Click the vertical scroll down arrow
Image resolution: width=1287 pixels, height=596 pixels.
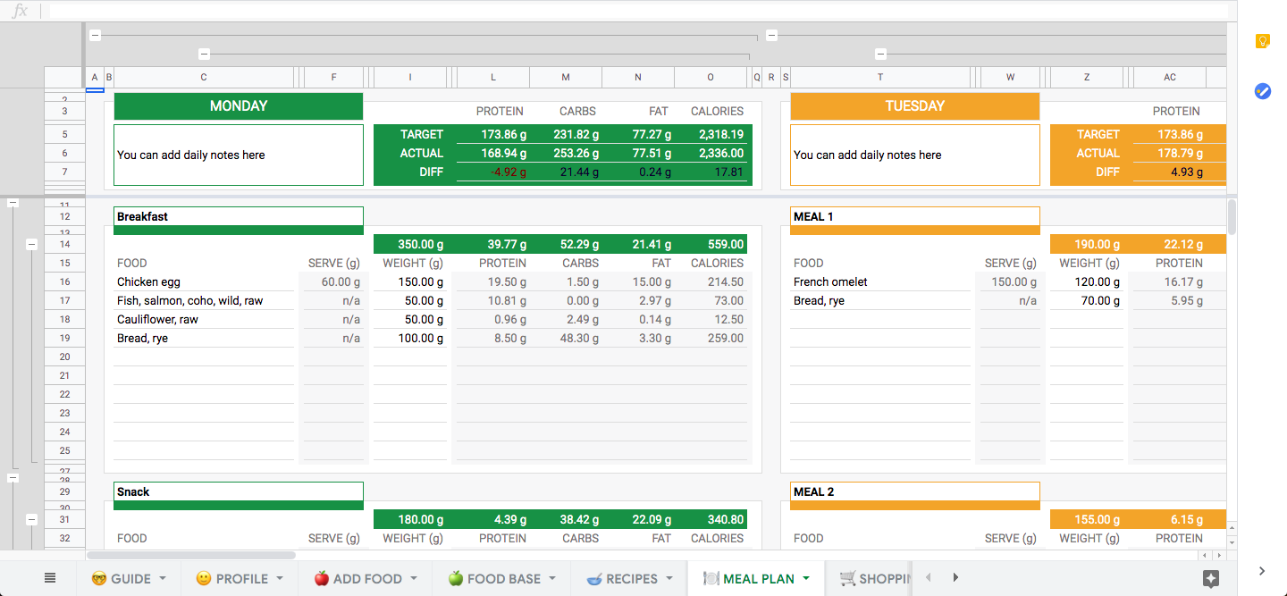pyautogui.click(x=1232, y=541)
